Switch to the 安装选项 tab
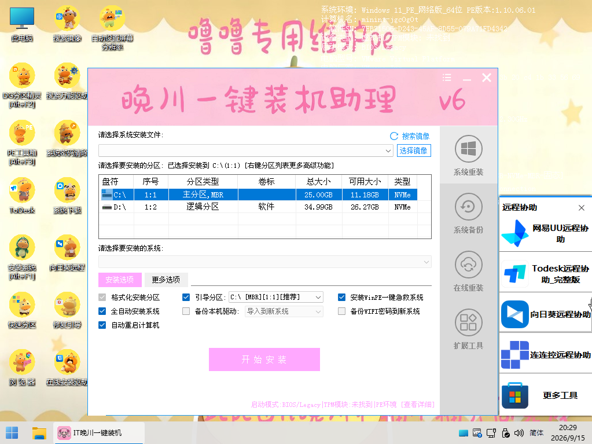This screenshot has width=592, height=444. pyautogui.click(x=120, y=280)
